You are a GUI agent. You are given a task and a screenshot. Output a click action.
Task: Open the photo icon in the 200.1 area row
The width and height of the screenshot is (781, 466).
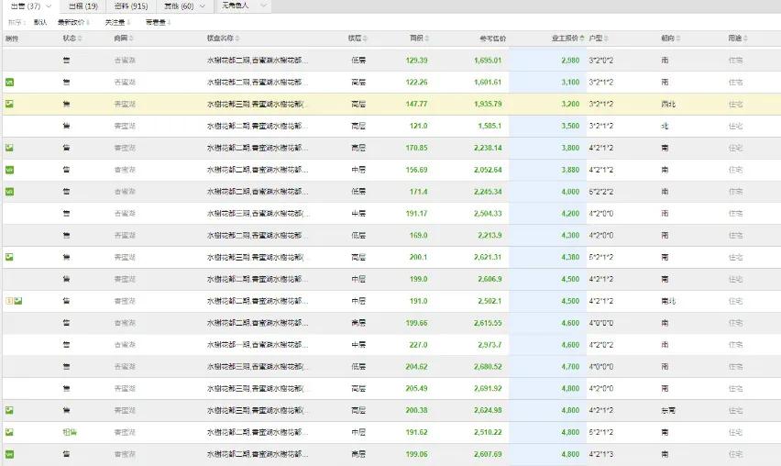click(x=9, y=257)
